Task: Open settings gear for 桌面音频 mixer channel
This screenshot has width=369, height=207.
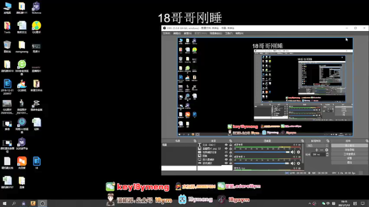Action: [299, 152]
